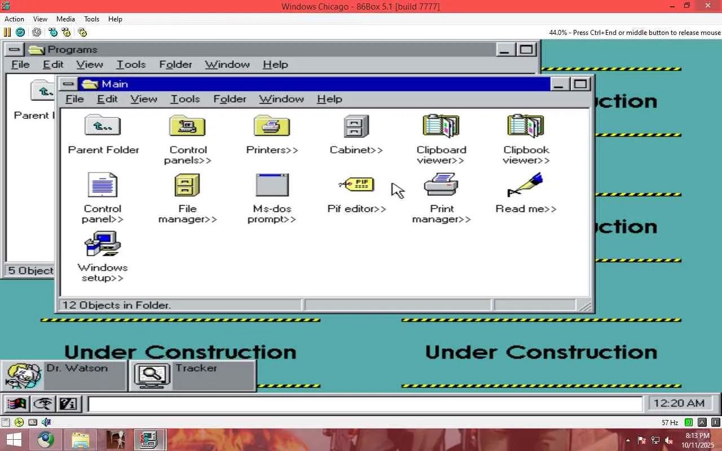Click the eye Find button on Chicago taskbar
Viewport: 722px width, 451px height.
[42, 404]
